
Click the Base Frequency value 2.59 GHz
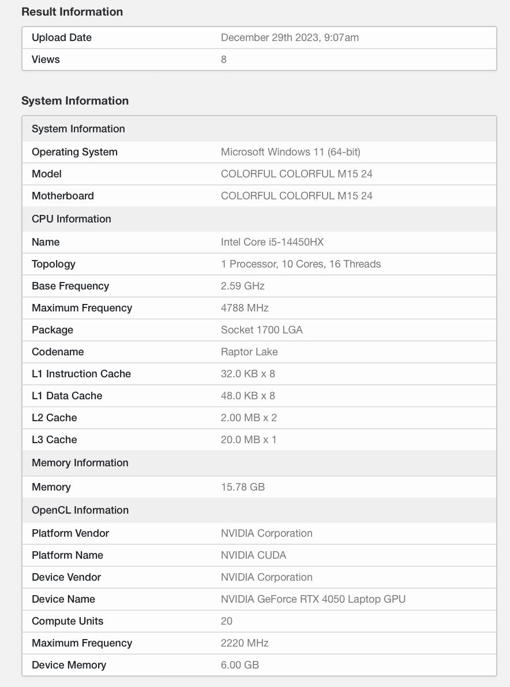pyautogui.click(x=242, y=286)
